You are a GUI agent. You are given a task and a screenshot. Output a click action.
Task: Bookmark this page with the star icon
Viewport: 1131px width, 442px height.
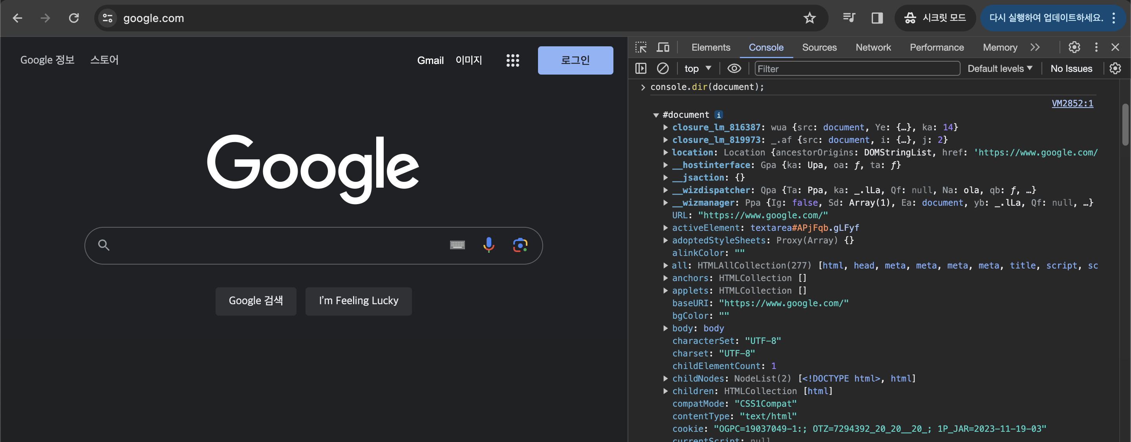[809, 18]
